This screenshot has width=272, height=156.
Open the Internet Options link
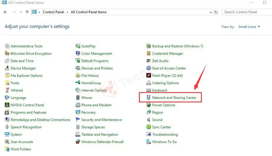point(94,90)
